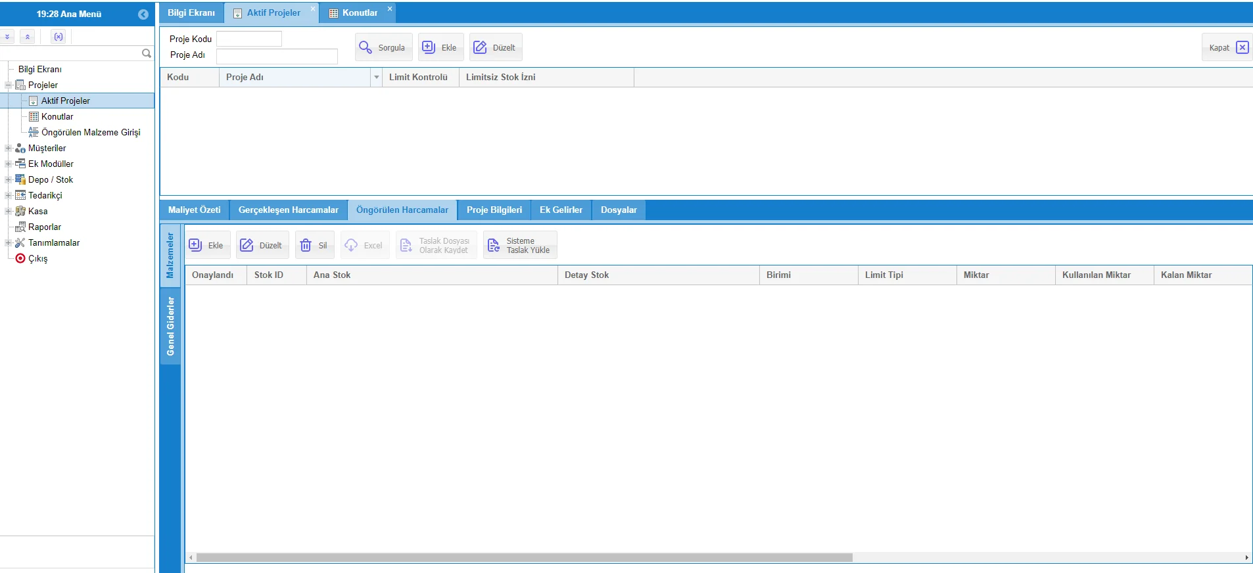Click the collapse all double-chevron up icon
This screenshot has width=1253, height=573.
[x=28, y=37]
